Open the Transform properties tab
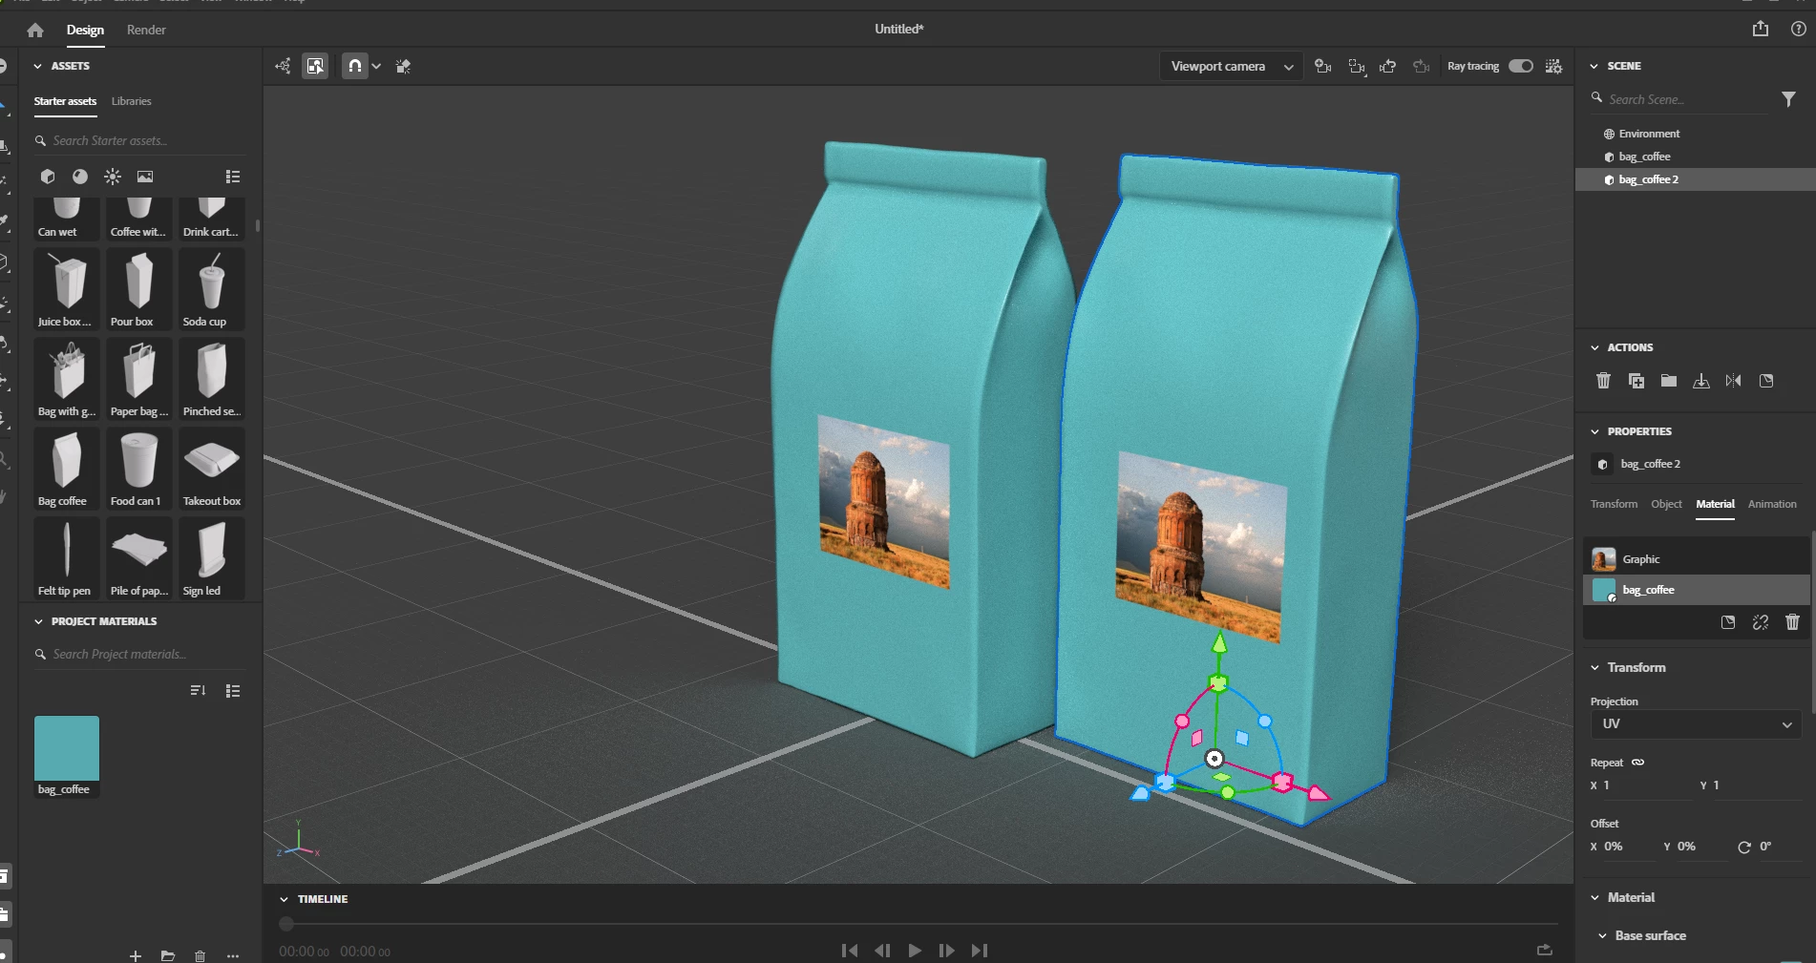The width and height of the screenshot is (1816, 963). coord(1614,504)
